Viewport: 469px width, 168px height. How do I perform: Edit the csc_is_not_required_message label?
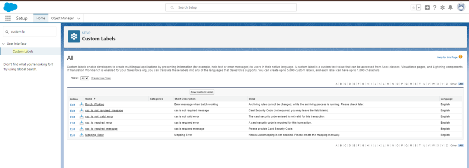pyautogui.click(x=72, y=111)
